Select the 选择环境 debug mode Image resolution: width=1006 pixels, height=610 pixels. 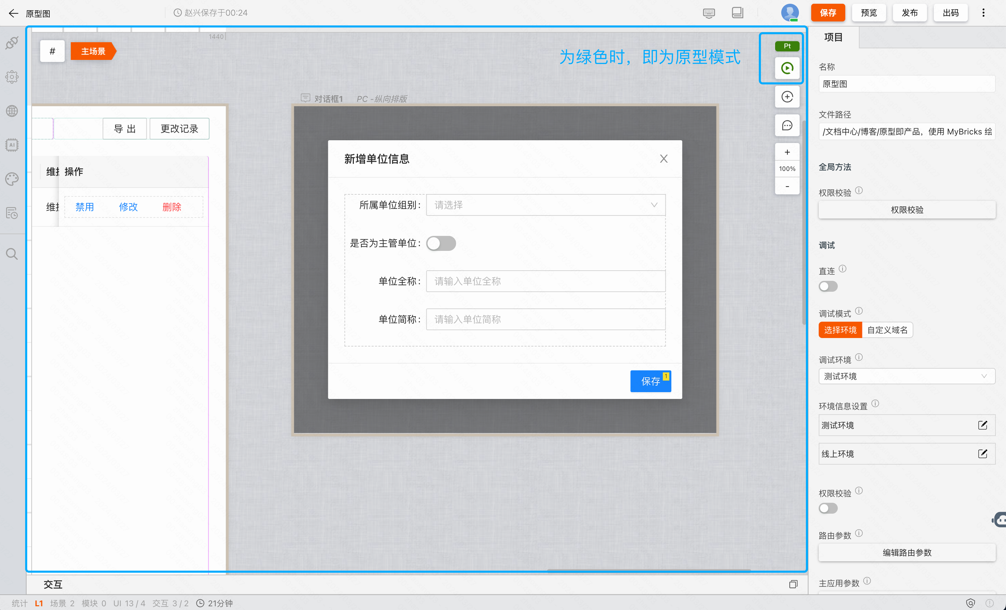point(840,330)
